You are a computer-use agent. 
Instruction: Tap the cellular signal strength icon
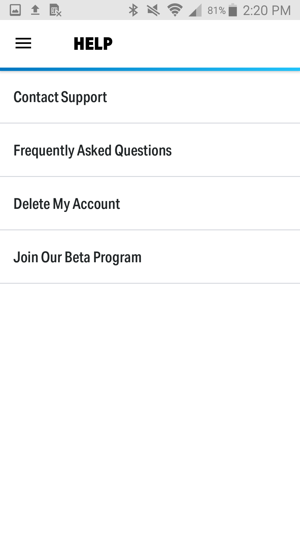tap(195, 11)
